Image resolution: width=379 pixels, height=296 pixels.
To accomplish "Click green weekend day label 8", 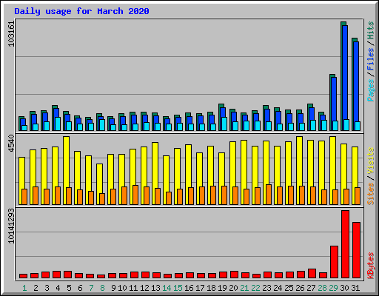I will 102,288.
